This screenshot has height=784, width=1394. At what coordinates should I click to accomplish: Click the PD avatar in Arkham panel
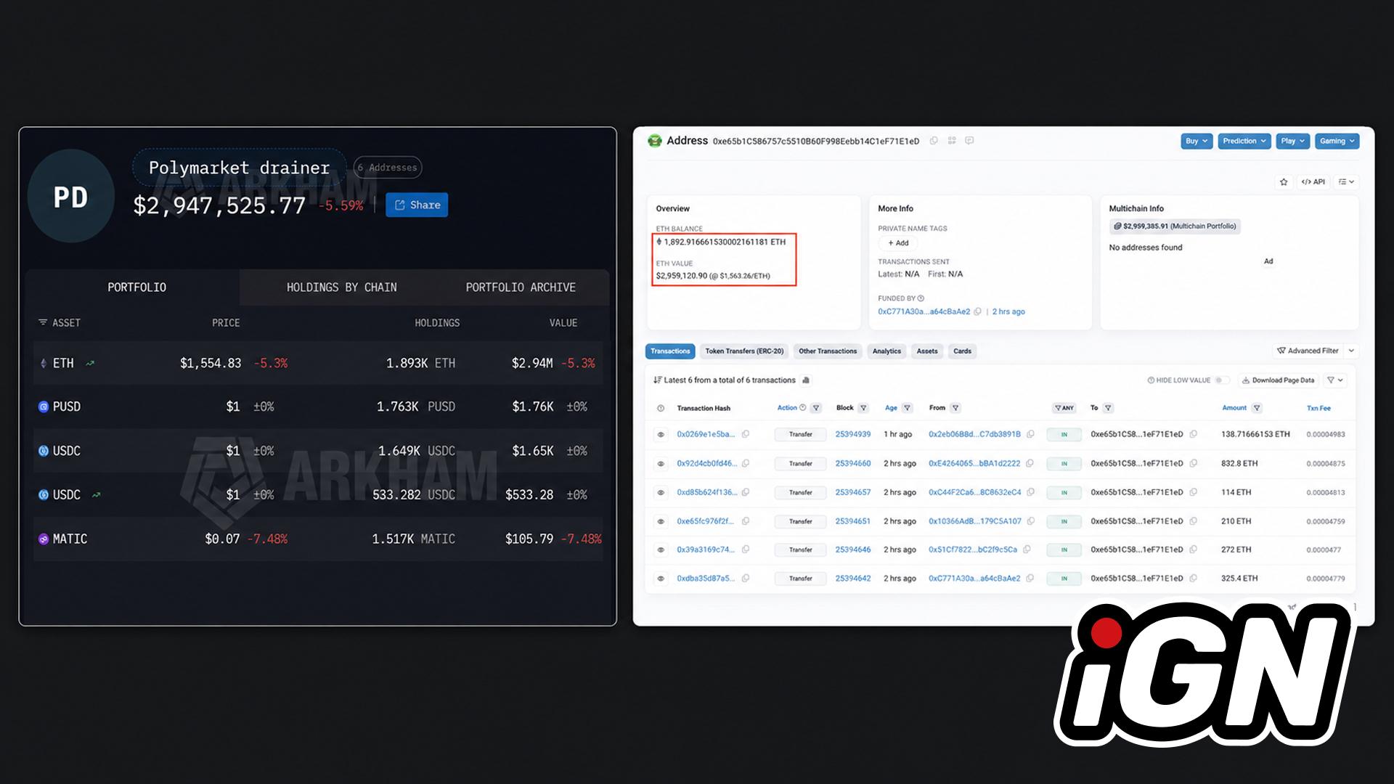click(x=70, y=197)
